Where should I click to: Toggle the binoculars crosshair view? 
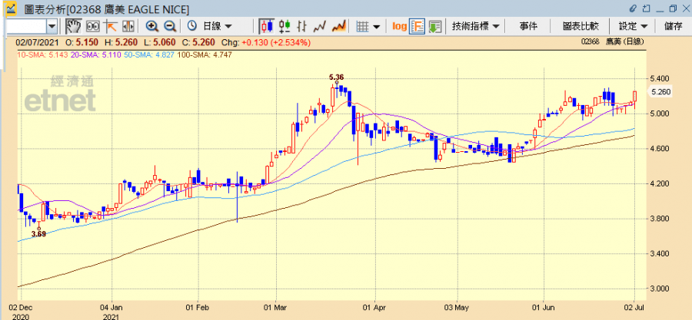93,26
